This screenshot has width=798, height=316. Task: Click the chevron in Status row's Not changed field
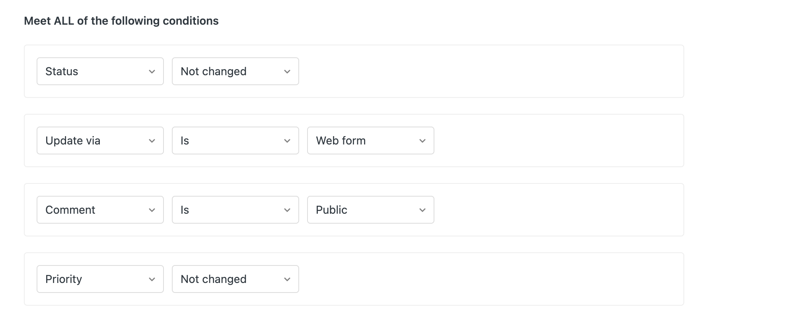click(x=287, y=72)
